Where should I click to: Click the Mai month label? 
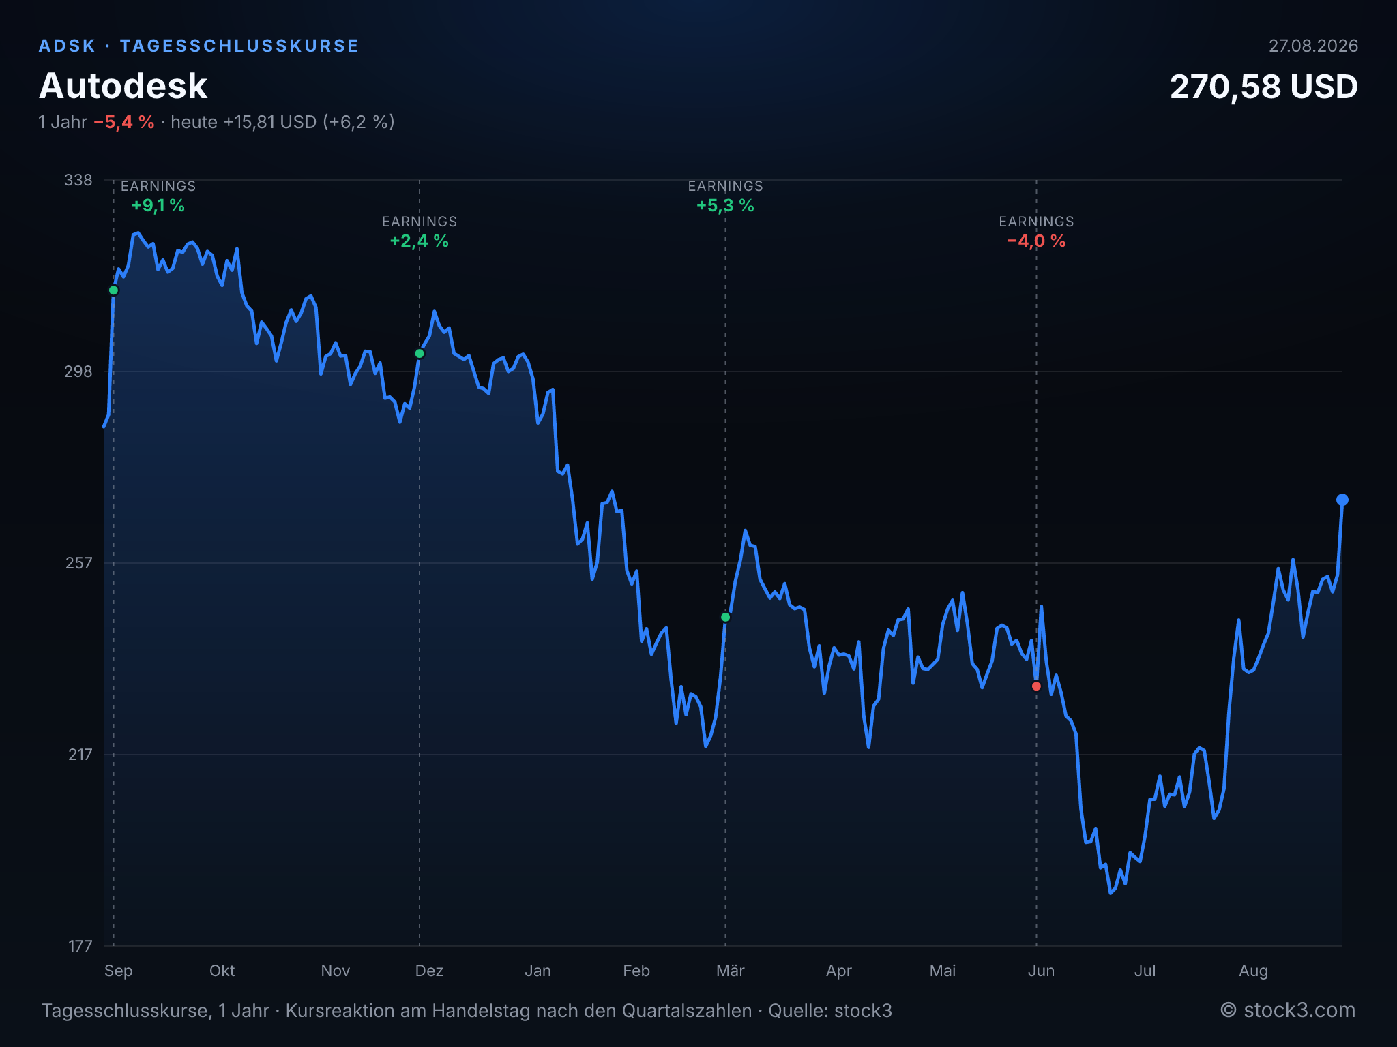pos(943,971)
